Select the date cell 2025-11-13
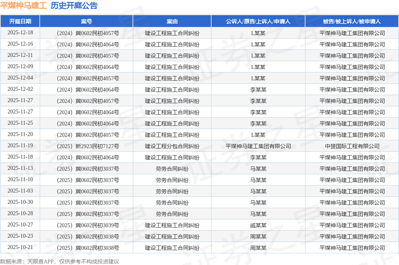 [x=20, y=168]
